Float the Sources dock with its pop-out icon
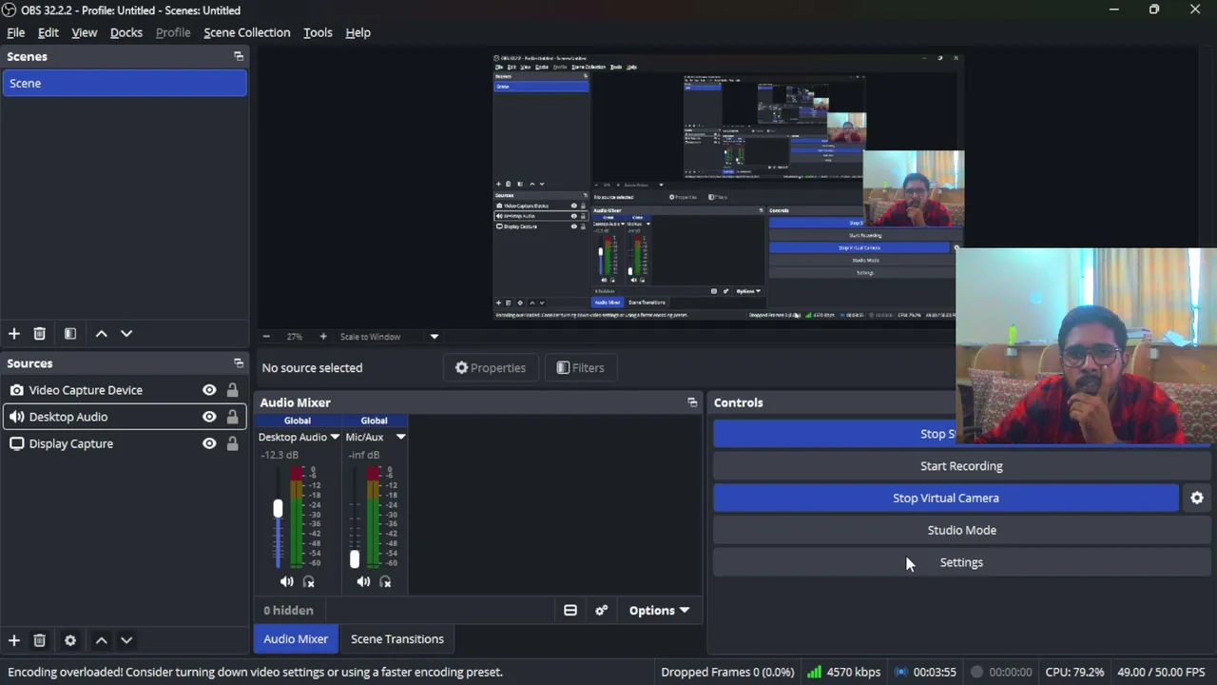The image size is (1217, 685). tap(239, 363)
